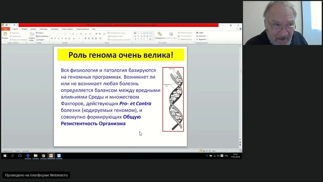Click the zoom slider in status bar

[x=227, y=151]
